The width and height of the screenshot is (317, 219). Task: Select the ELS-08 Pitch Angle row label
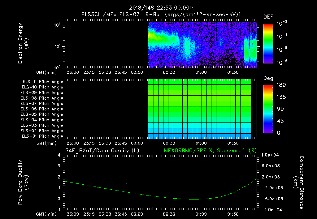42,98
